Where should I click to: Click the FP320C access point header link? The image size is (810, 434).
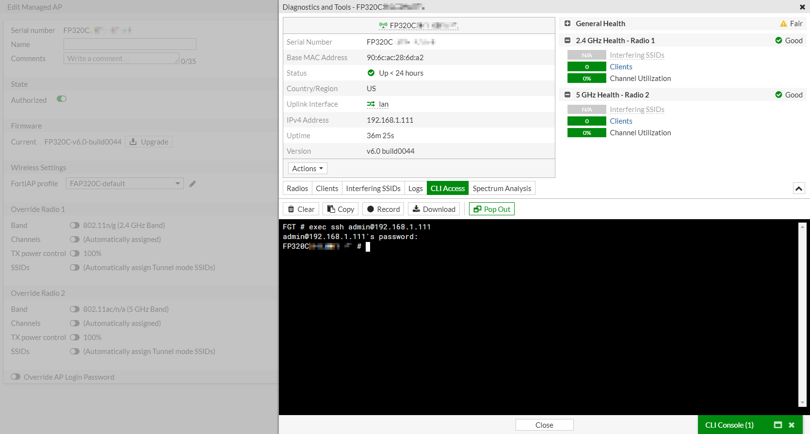click(419, 26)
